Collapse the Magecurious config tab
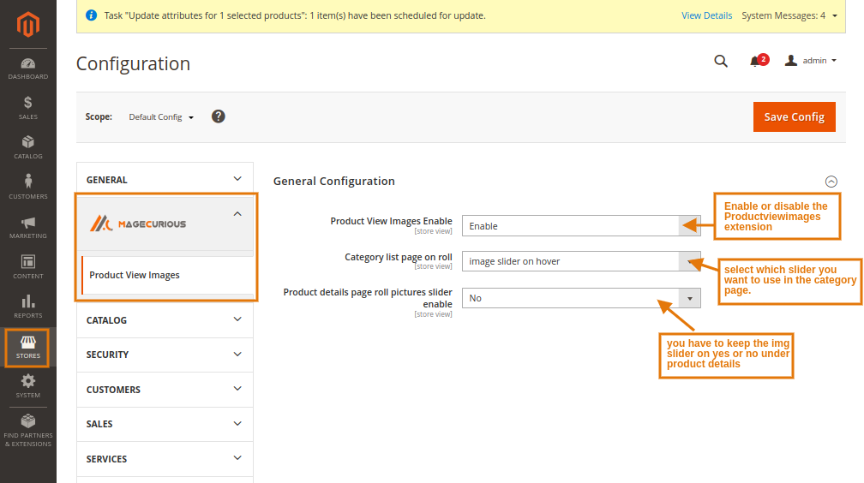864x483 pixels. click(166, 223)
